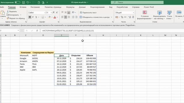Switch to Рисование tab
This screenshot has height=103, width=184.
(x=35, y=7)
